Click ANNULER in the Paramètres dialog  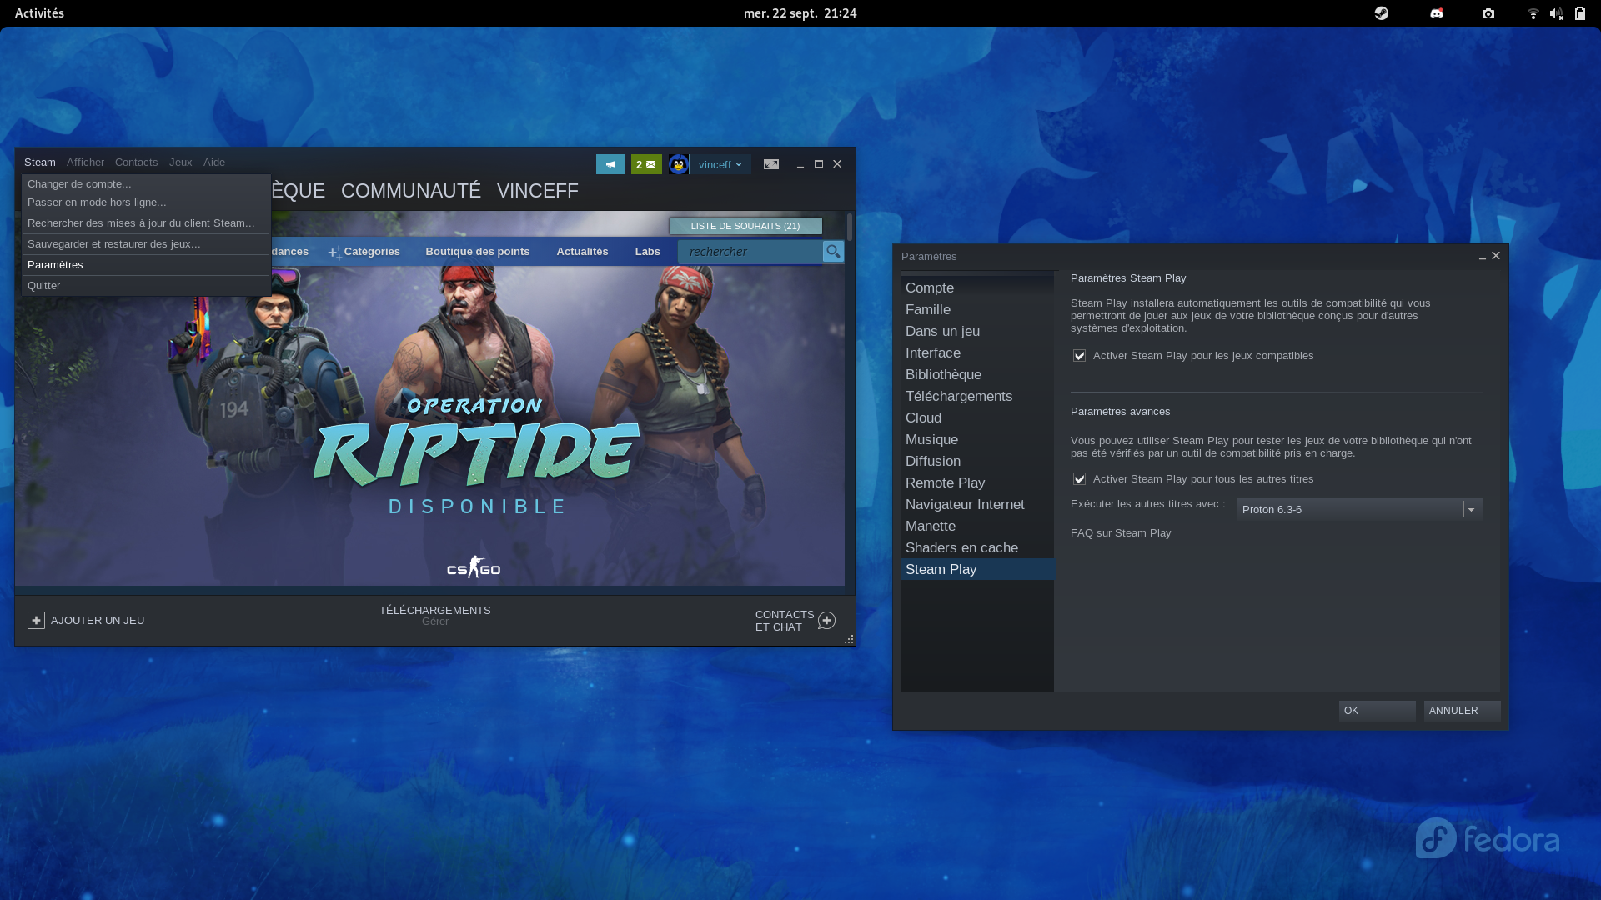pos(1462,711)
